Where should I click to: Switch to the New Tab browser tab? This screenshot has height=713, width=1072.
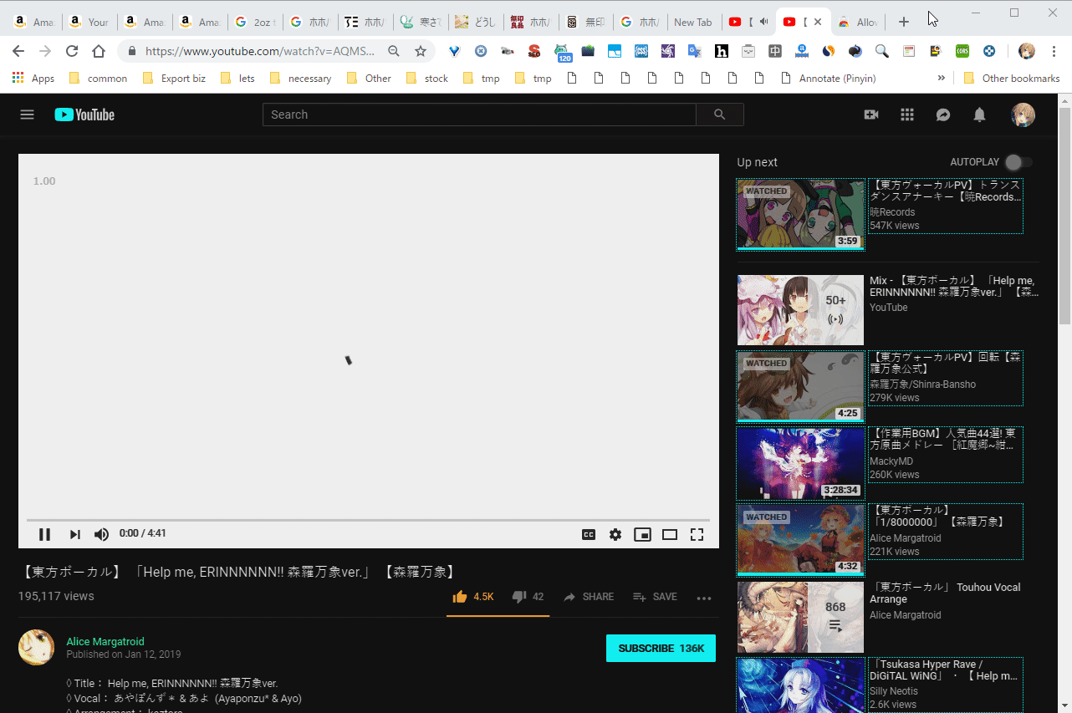[x=692, y=23]
